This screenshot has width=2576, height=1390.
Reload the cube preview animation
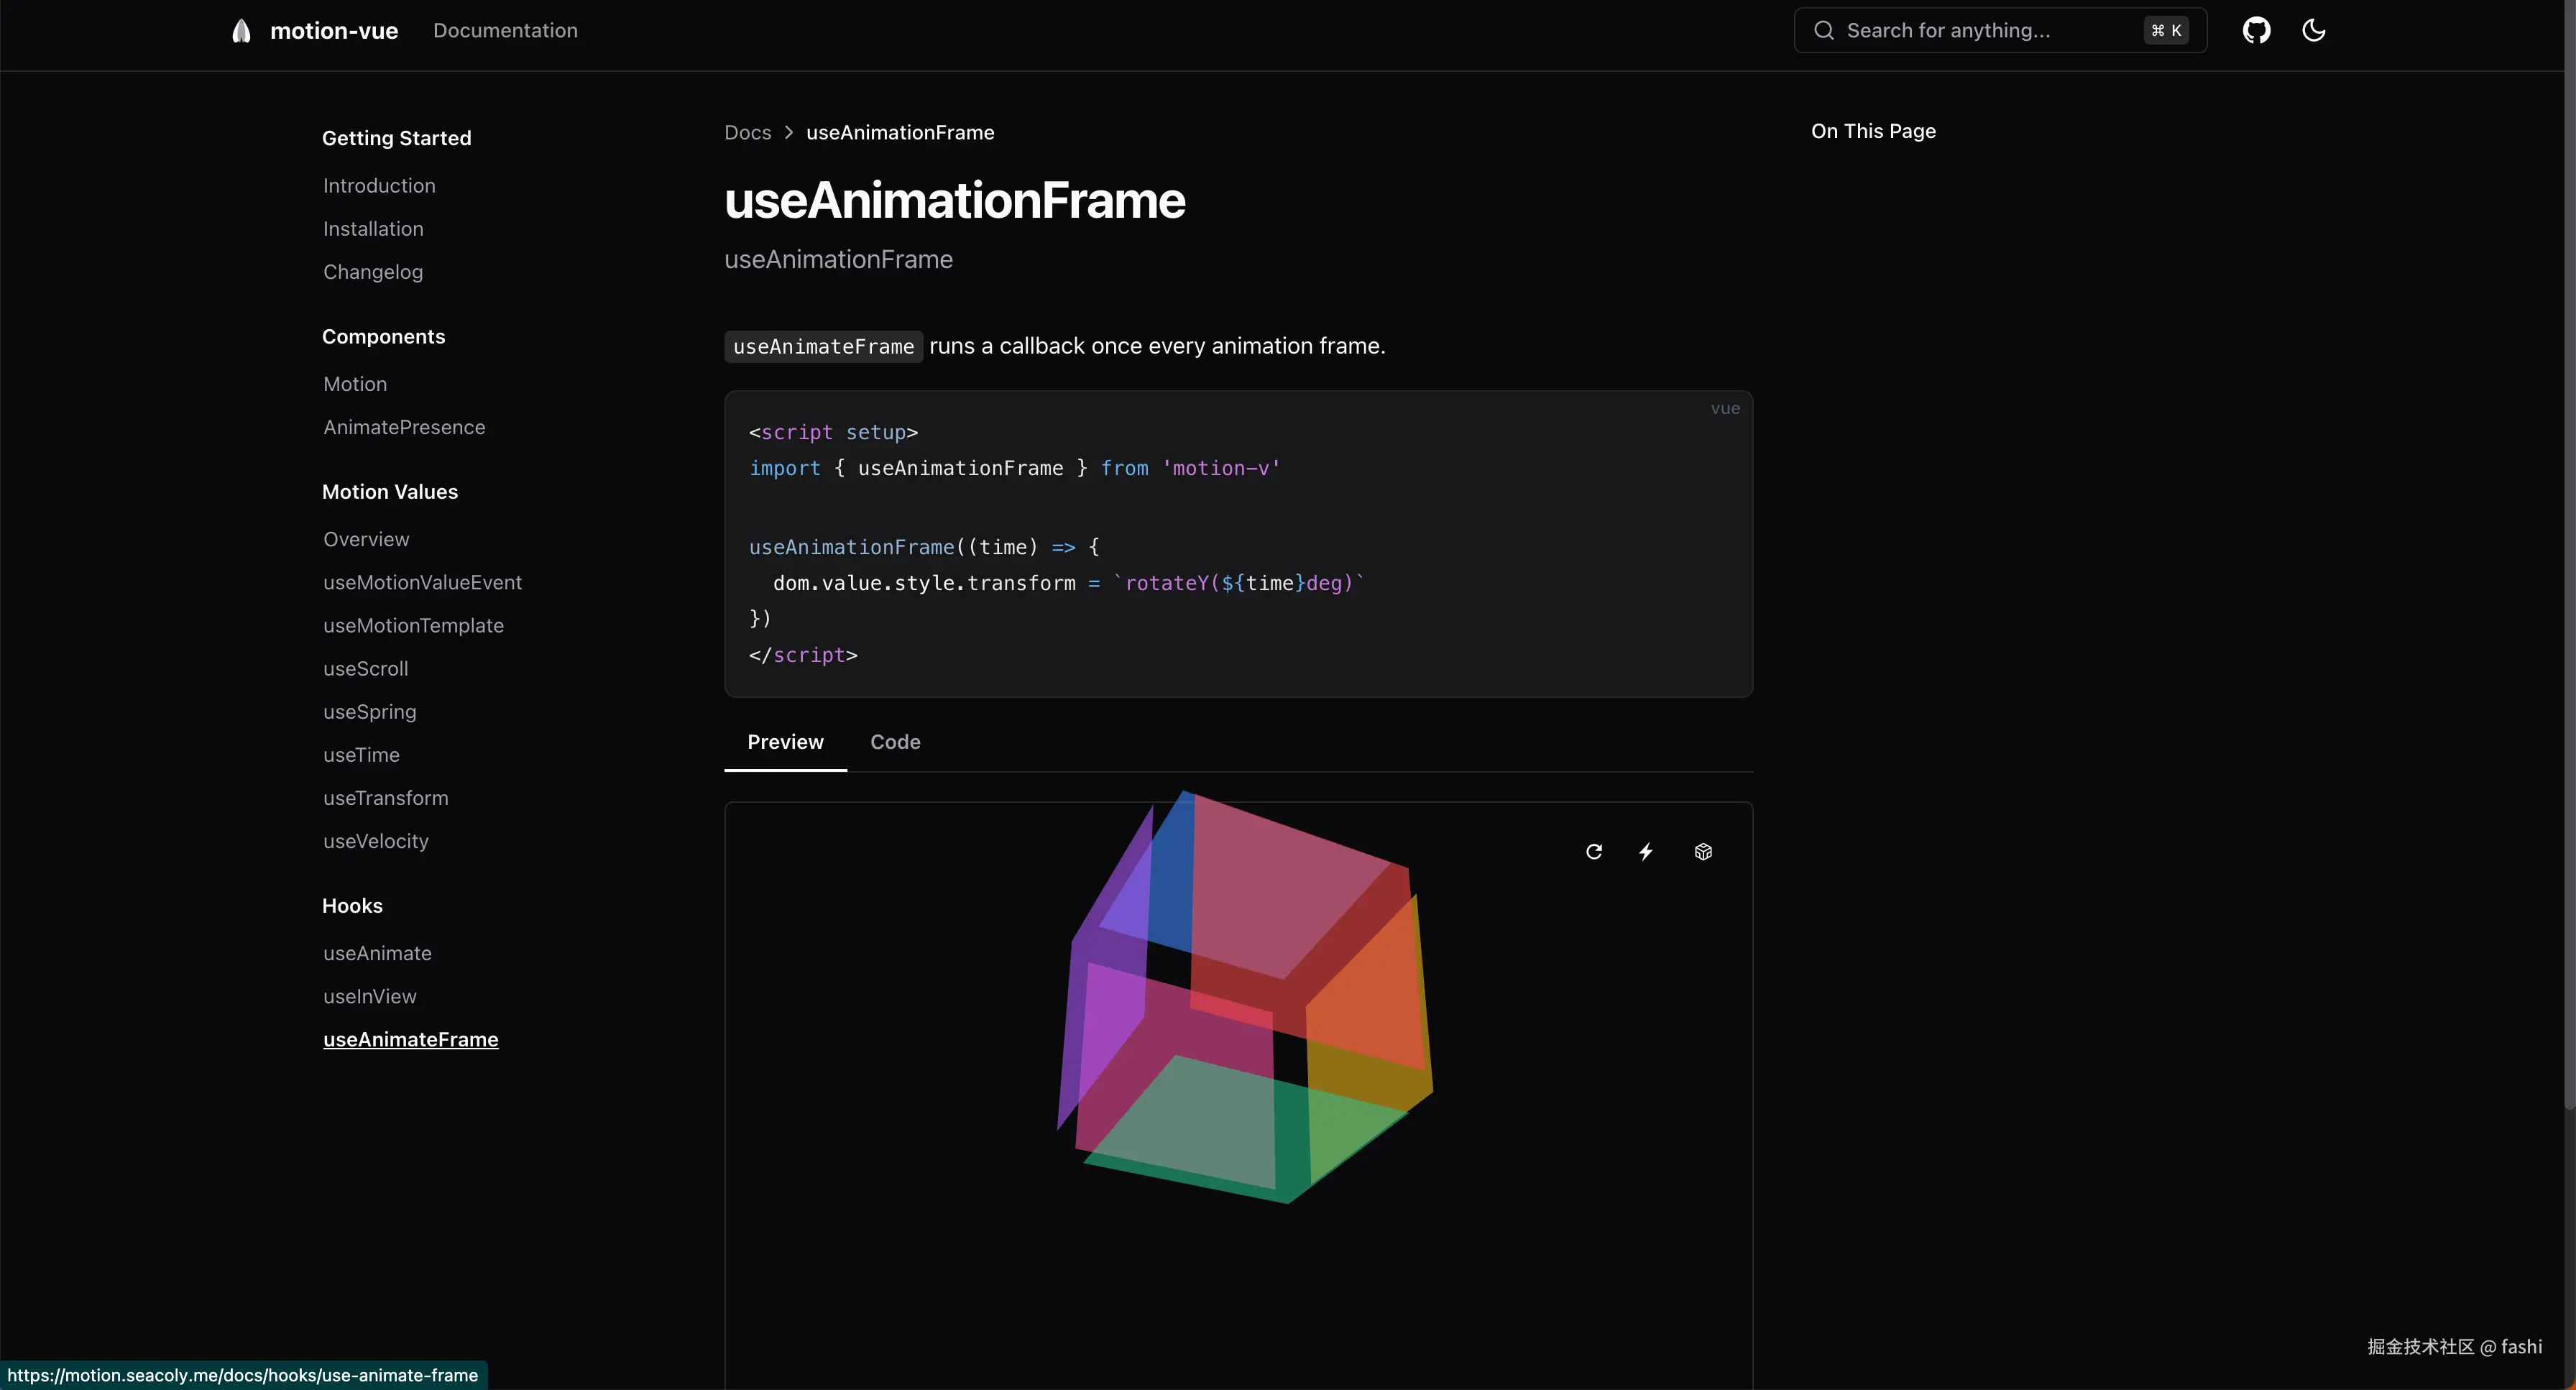pyautogui.click(x=1594, y=851)
